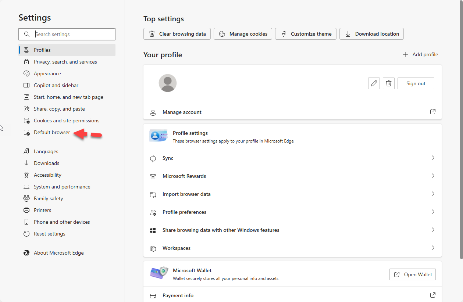Click the Default browser icon

(26, 132)
